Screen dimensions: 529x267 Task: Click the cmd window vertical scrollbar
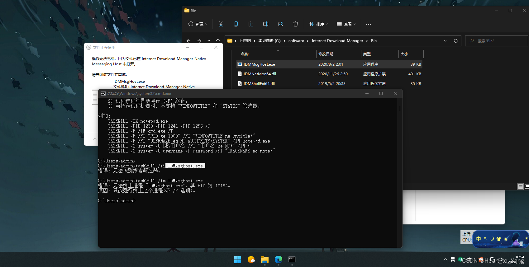point(400,108)
